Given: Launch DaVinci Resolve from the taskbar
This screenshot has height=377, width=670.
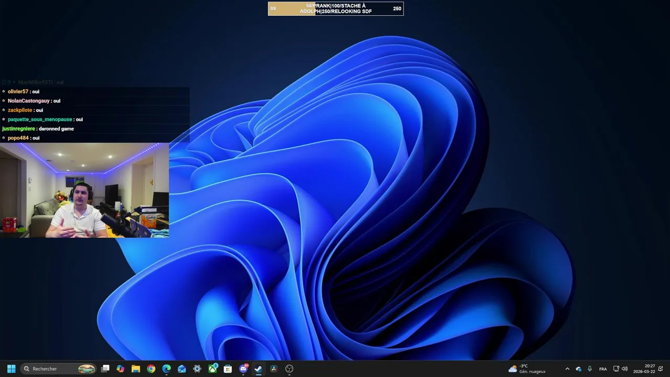Looking at the screenshot, I should 274,369.
